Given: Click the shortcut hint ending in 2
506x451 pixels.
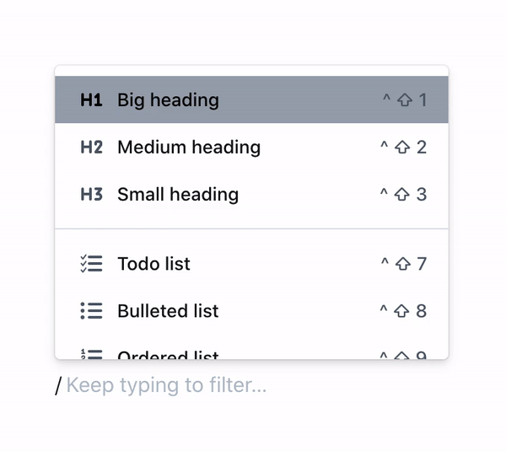Looking at the screenshot, I should coord(403,148).
